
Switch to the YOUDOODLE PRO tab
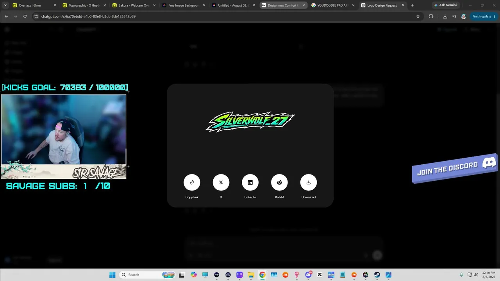click(332, 5)
